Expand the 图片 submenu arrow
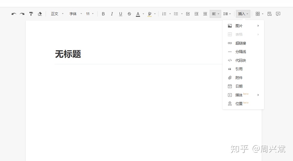 point(258,26)
